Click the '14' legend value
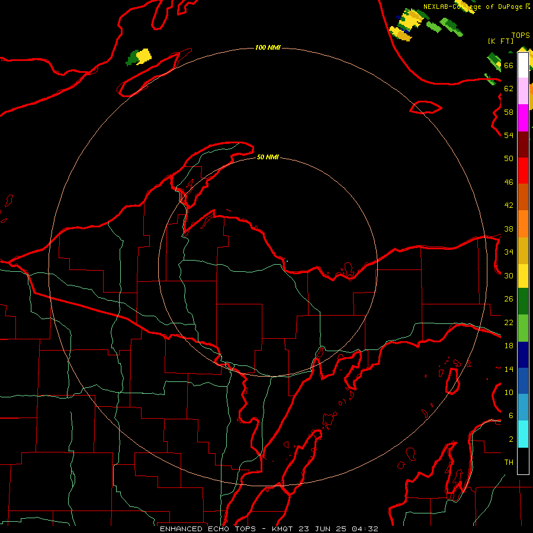 pos(509,370)
